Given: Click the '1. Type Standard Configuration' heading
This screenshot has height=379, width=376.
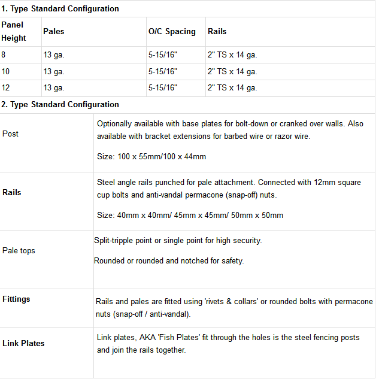Looking at the screenshot, I should [x=60, y=9].
